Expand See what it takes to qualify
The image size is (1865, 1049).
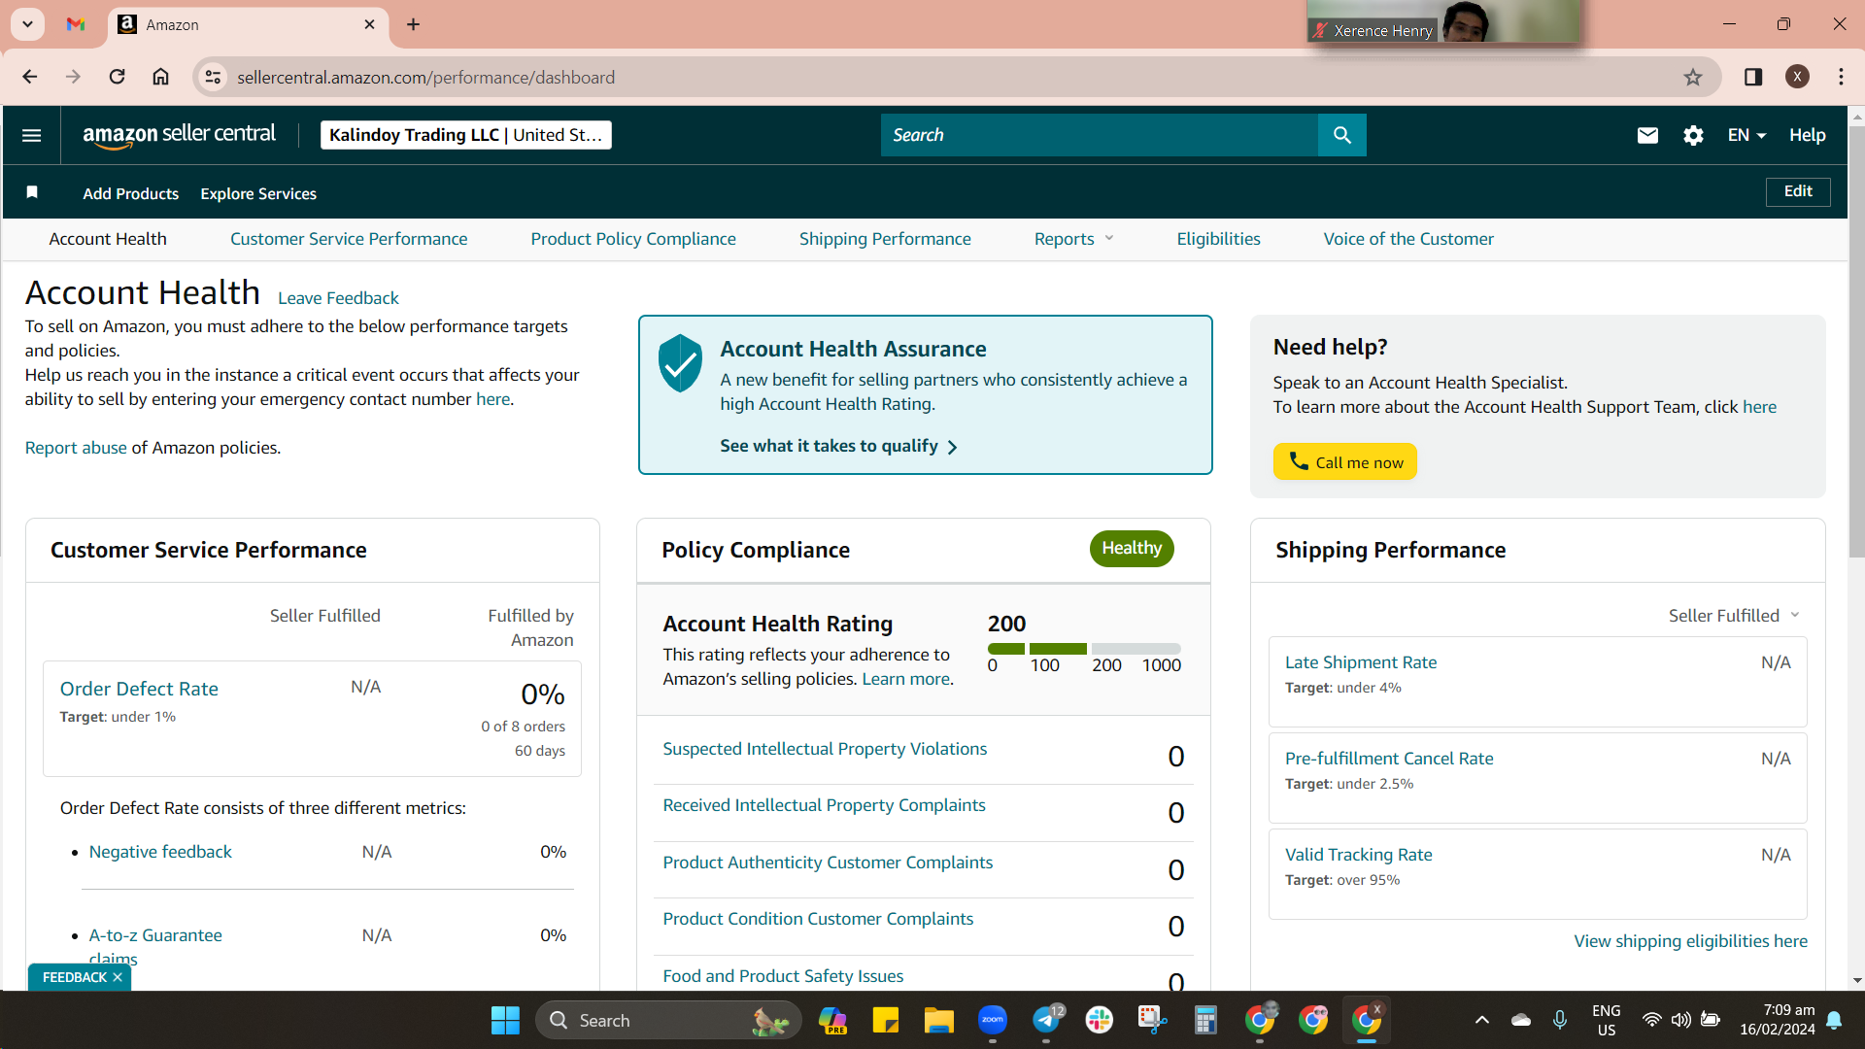pyautogui.click(x=838, y=447)
